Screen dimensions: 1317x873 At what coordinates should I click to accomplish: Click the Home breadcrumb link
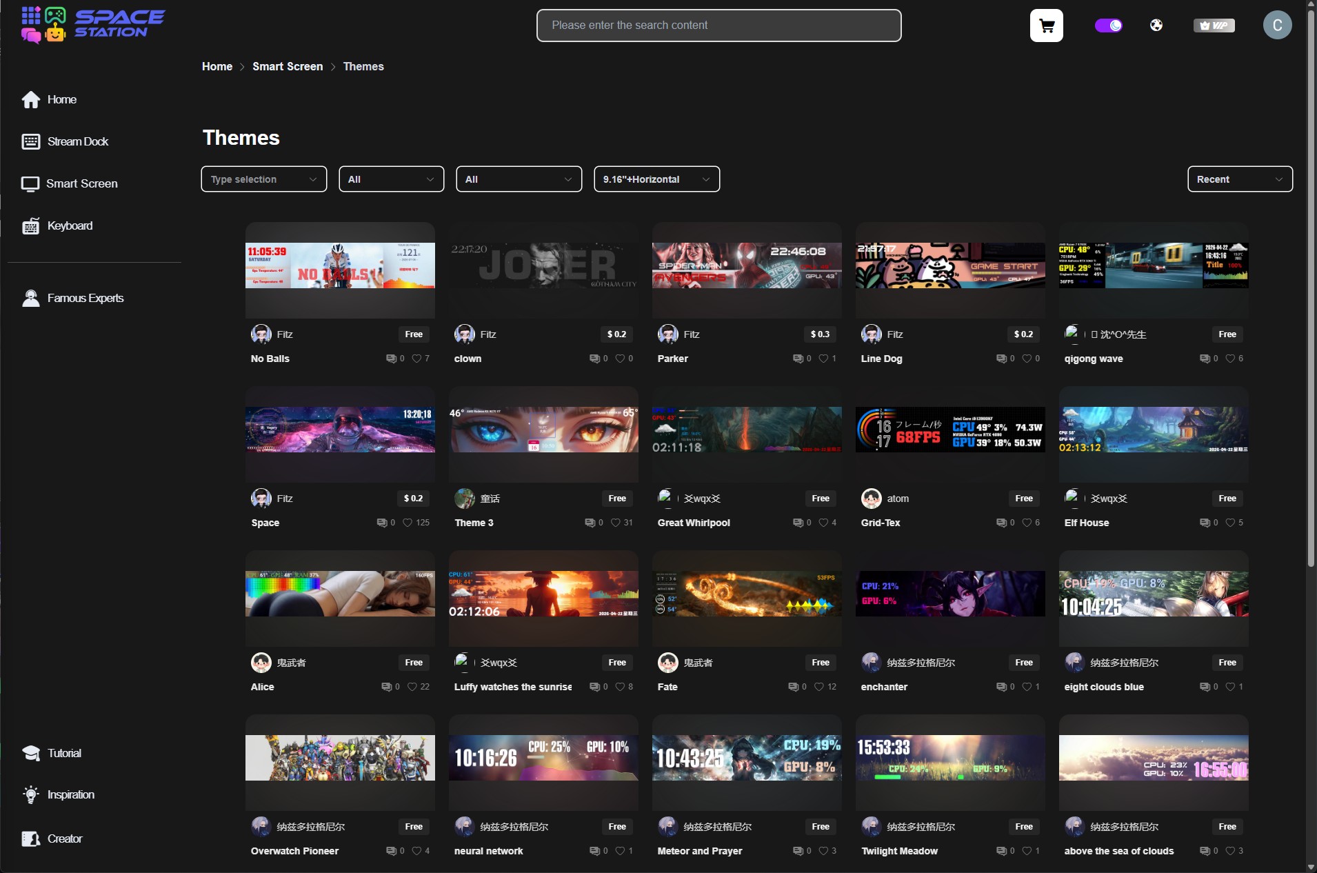tap(217, 67)
